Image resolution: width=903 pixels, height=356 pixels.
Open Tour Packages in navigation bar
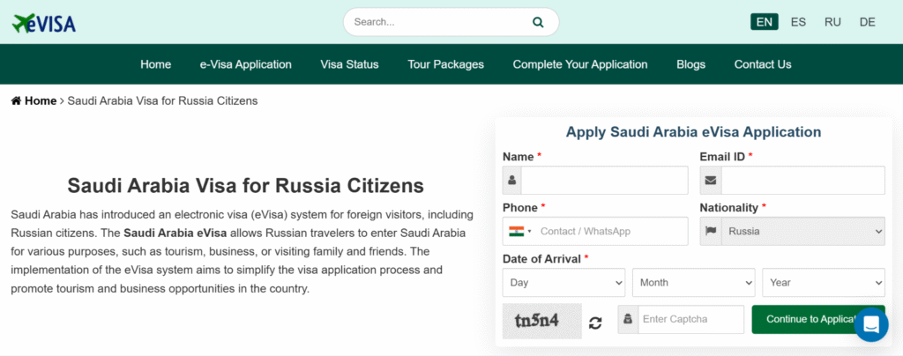[x=445, y=64]
